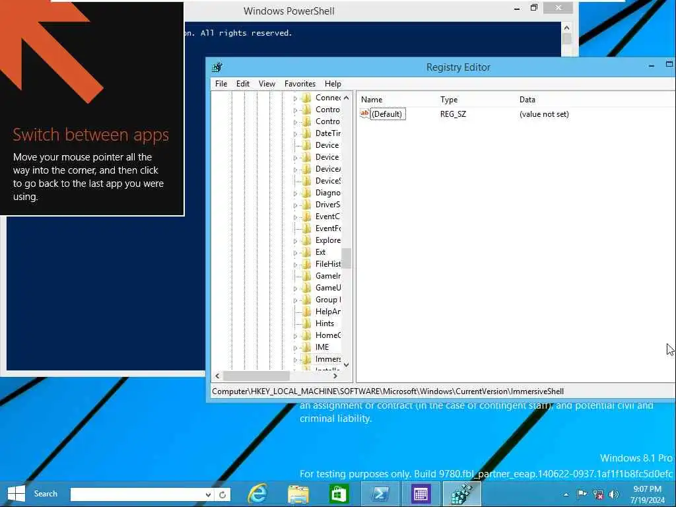This screenshot has width=676, height=507.
Task: Expand the Connec key in tree
Action: [295, 99]
